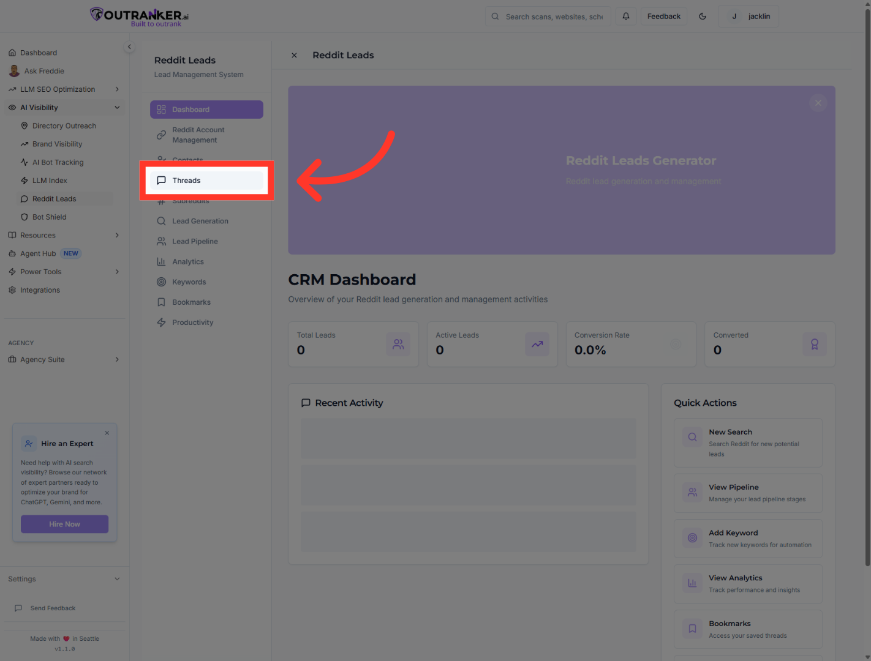Screen dimensions: 871x661
Task: Click the Lead Pipeline people icon
Action: click(161, 241)
